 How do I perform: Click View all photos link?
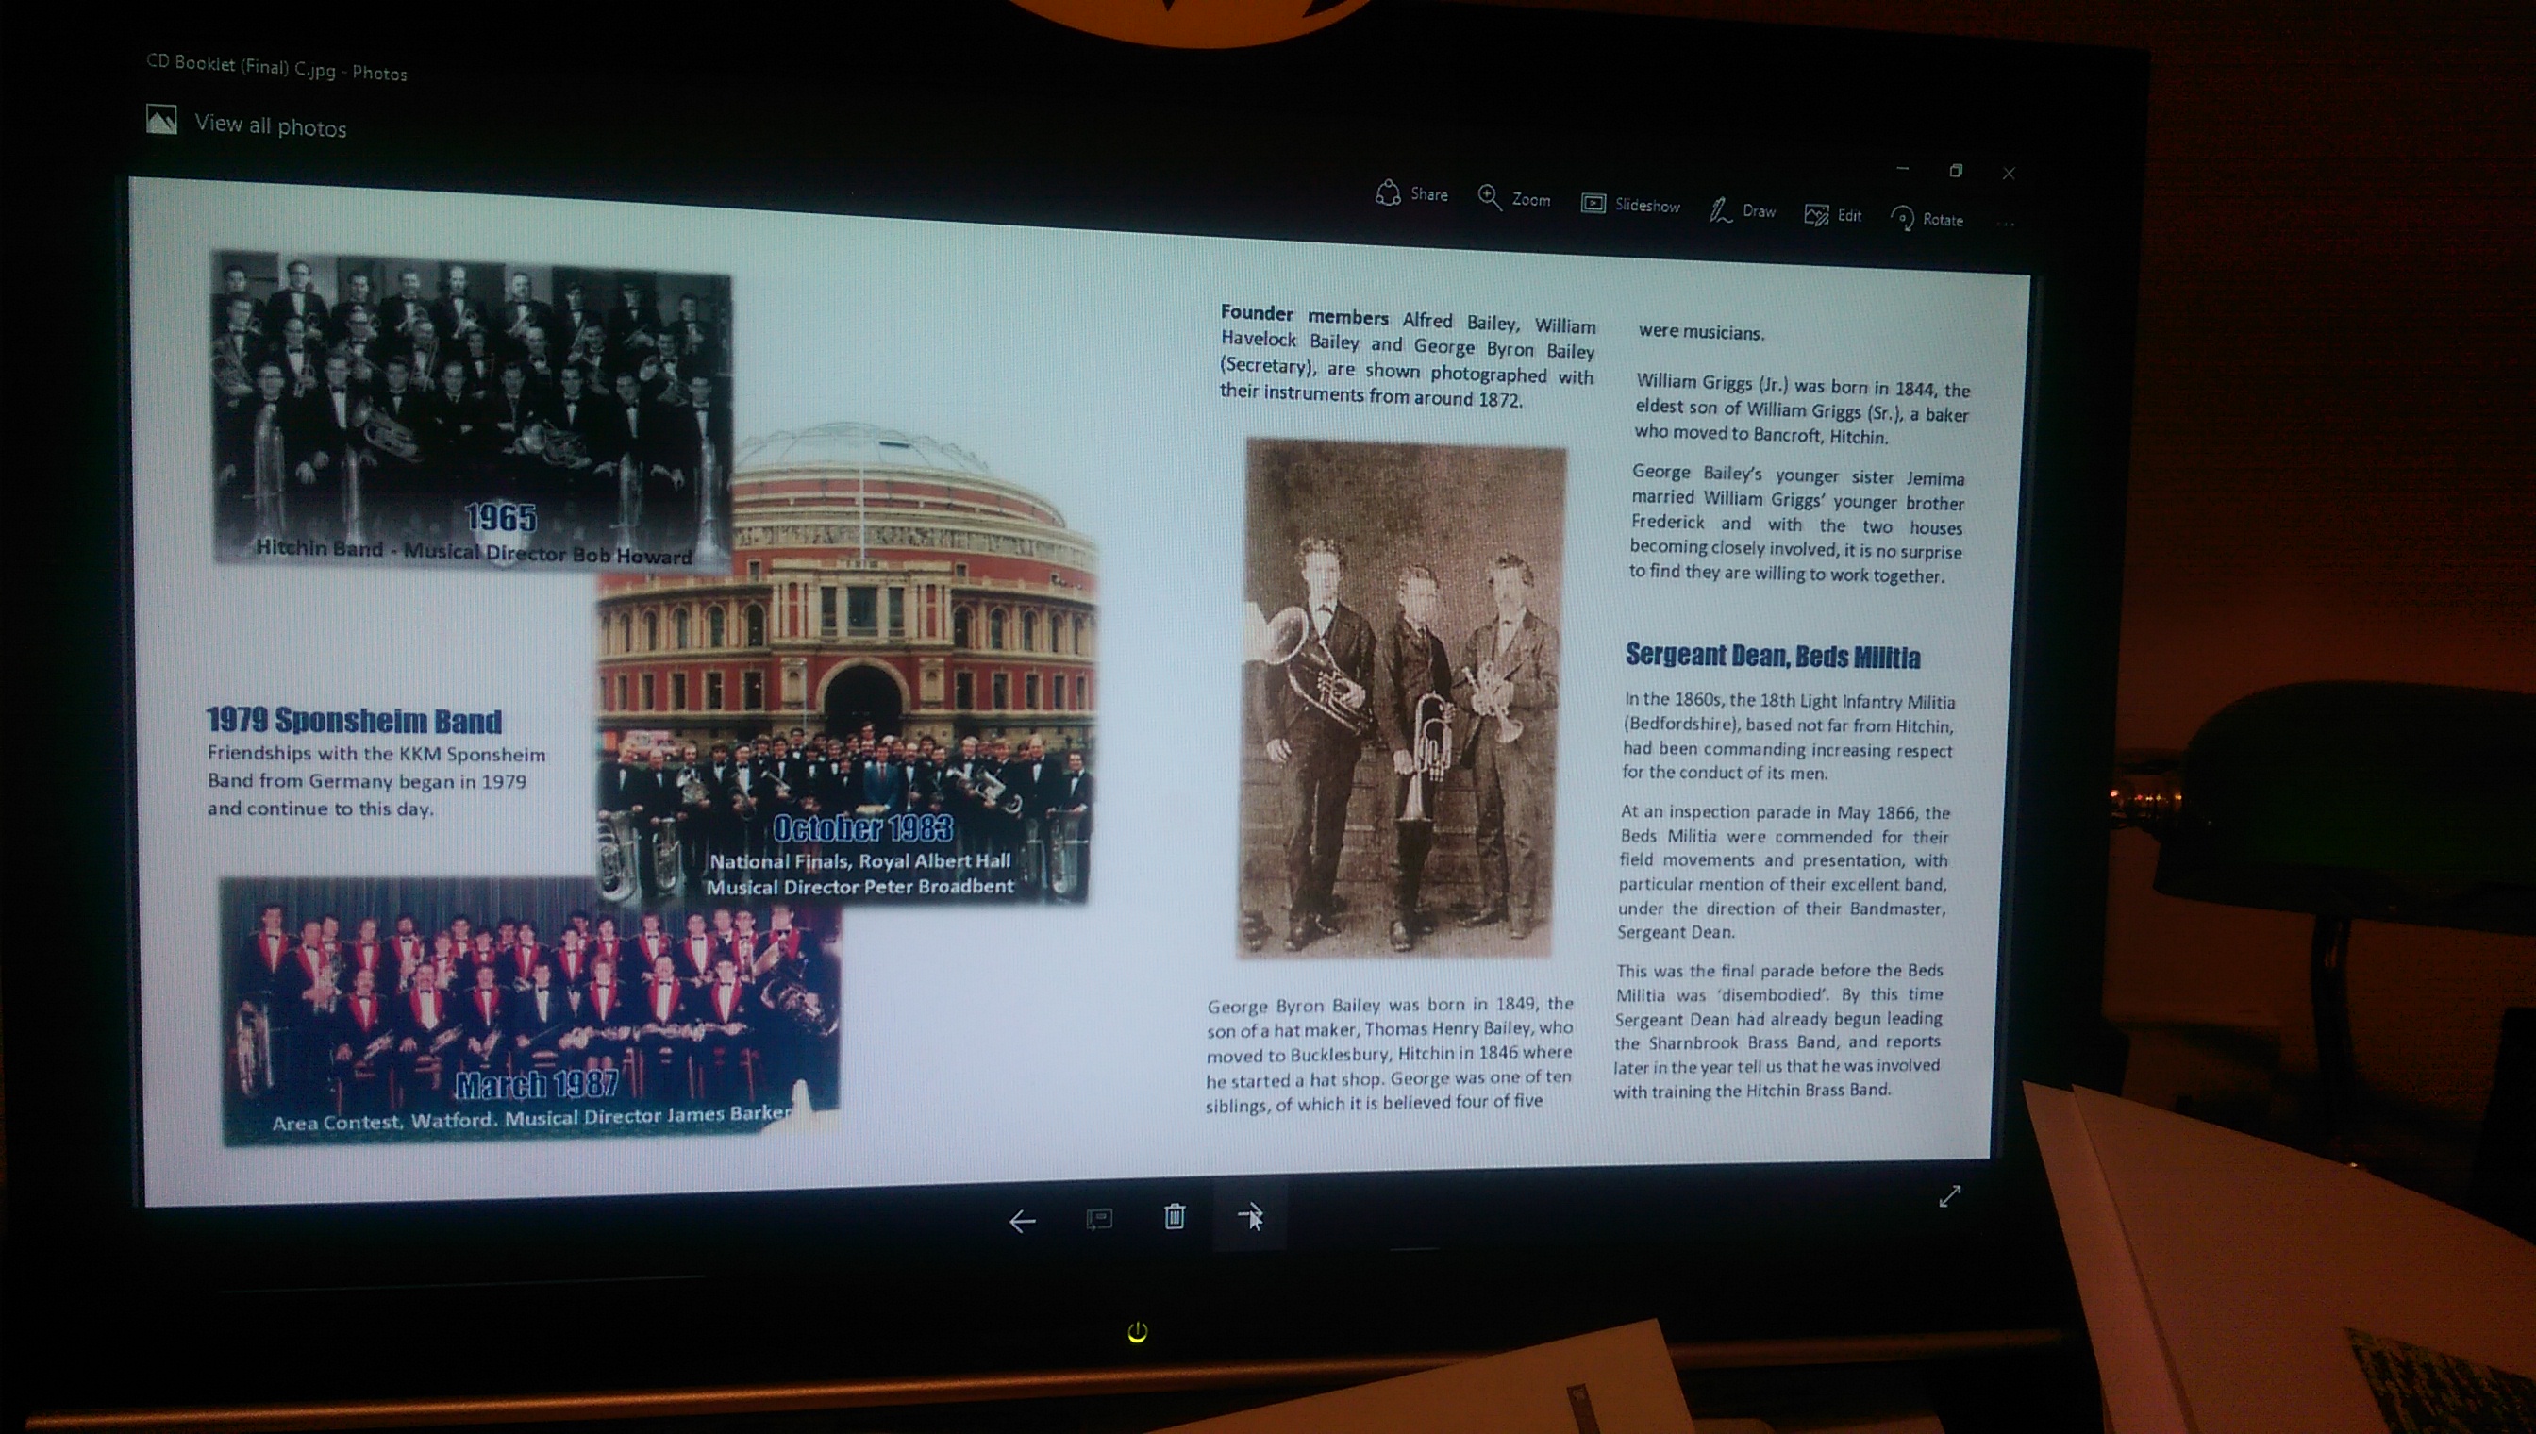(x=270, y=126)
